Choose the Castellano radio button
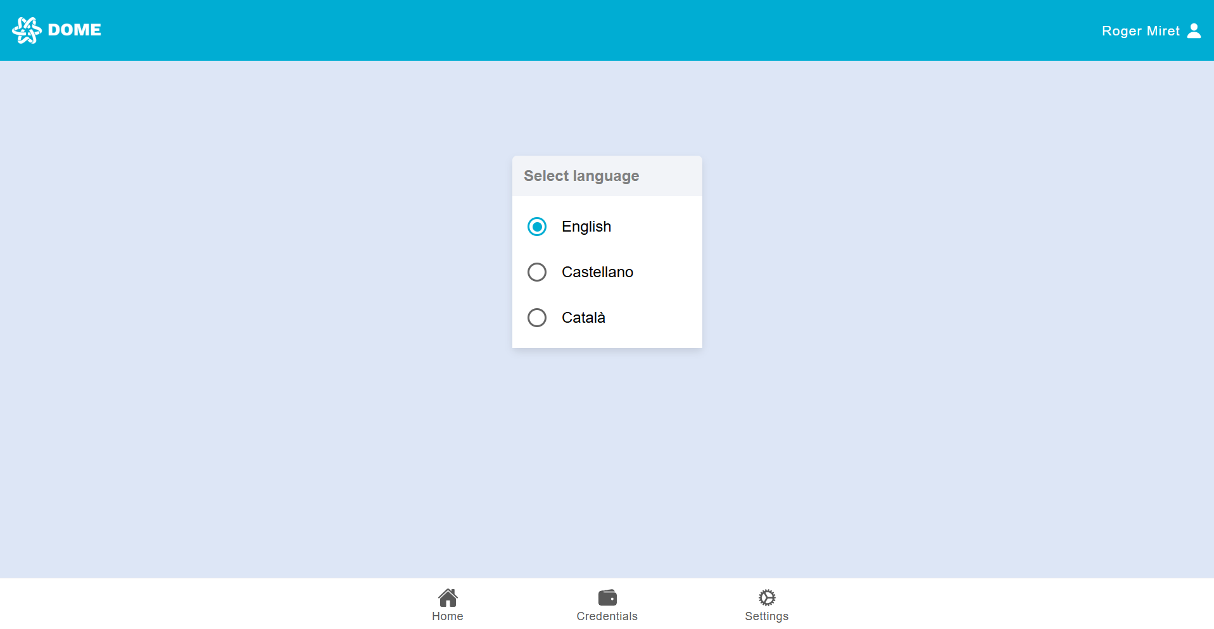 click(537, 272)
